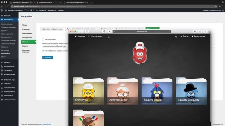
Task: Collapse the WordPress sidebar with Свернуть меню
Action: [9, 99]
